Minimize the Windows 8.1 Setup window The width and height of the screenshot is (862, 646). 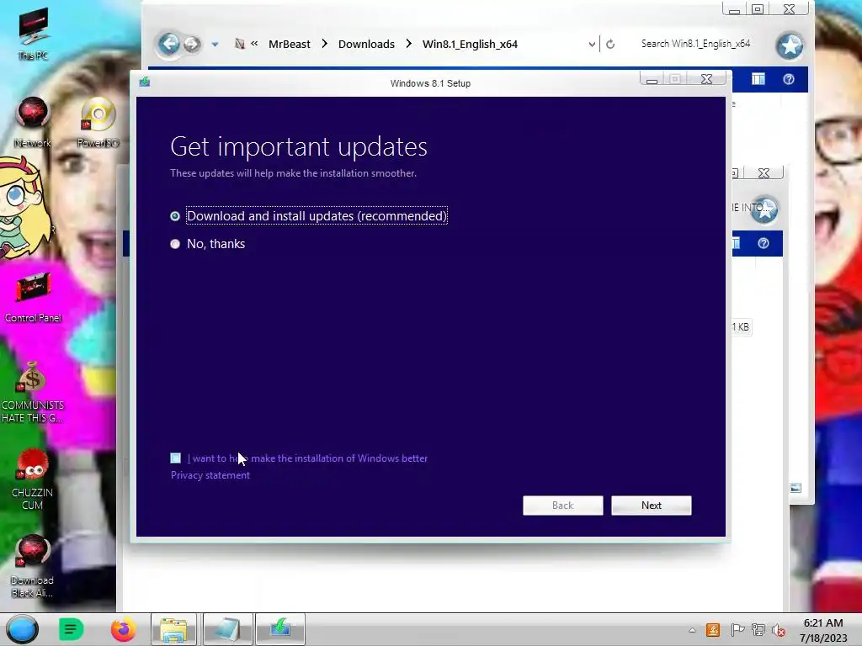652,80
